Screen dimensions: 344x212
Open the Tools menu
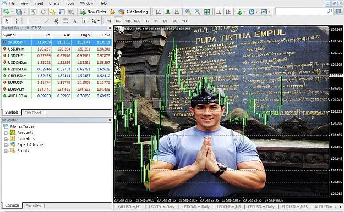tap(70, 3)
